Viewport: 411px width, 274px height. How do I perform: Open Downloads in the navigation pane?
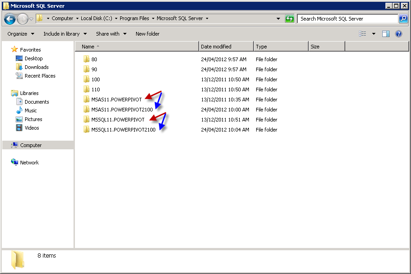click(37, 67)
